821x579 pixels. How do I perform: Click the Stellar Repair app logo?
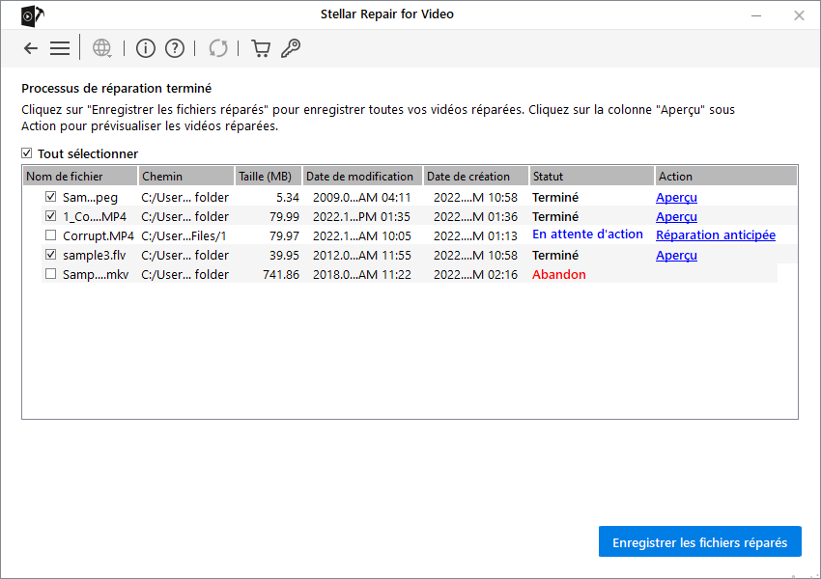click(x=33, y=15)
